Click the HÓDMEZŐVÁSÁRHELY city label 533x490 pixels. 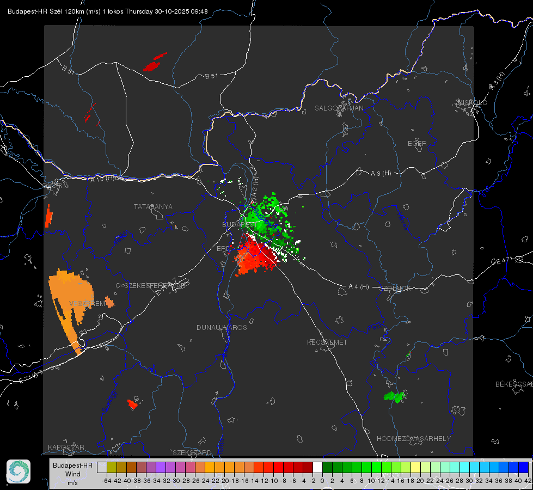click(413, 439)
